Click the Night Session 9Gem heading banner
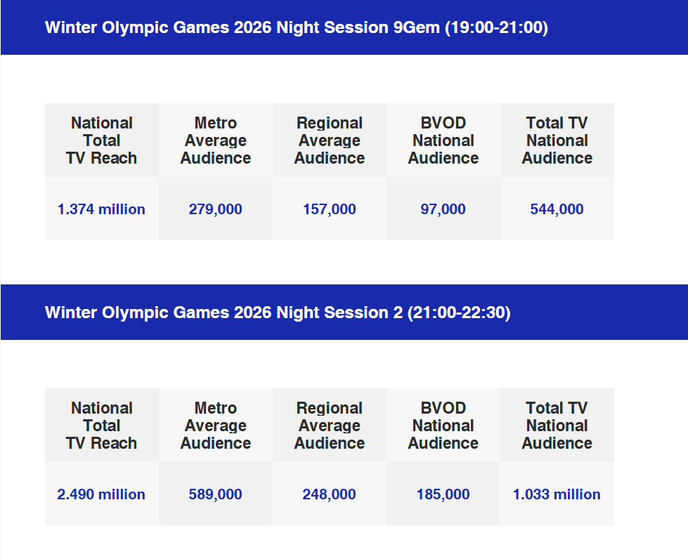 (x=296, y=28)
